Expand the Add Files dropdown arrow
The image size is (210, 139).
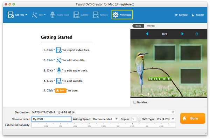point(26,15)
